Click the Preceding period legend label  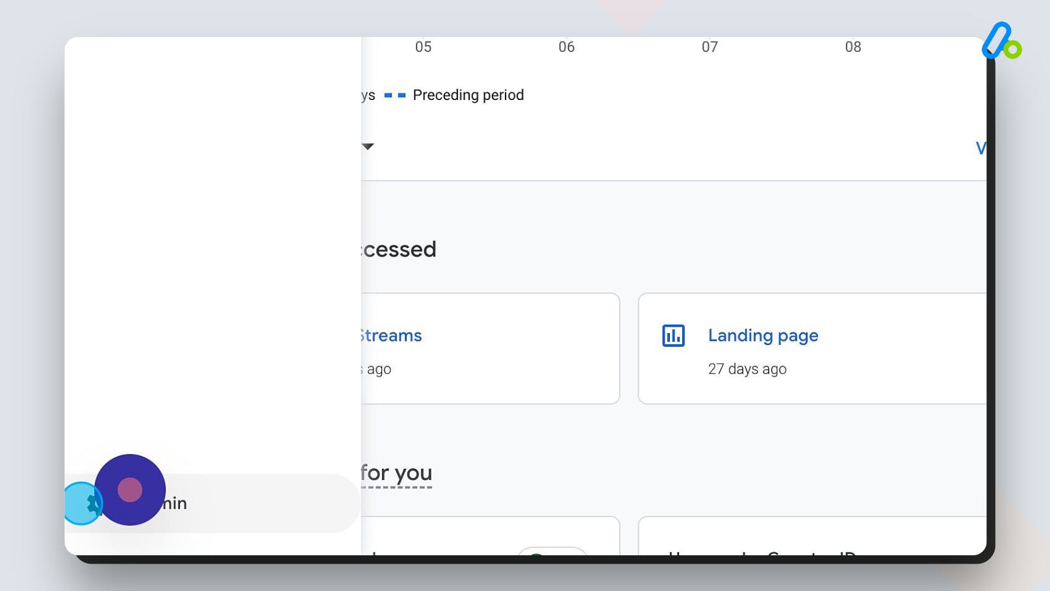click(468, 95)
